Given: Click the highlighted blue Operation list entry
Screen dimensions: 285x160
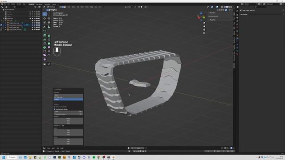Looking at the screenshot, I should (x=68, y=100).
